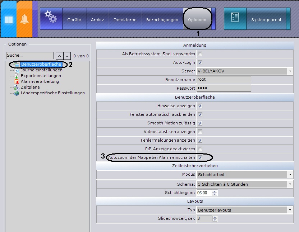Click the Exporteinstellungen tree icon
Screen dimensions: 299x232
click(17, 76)
